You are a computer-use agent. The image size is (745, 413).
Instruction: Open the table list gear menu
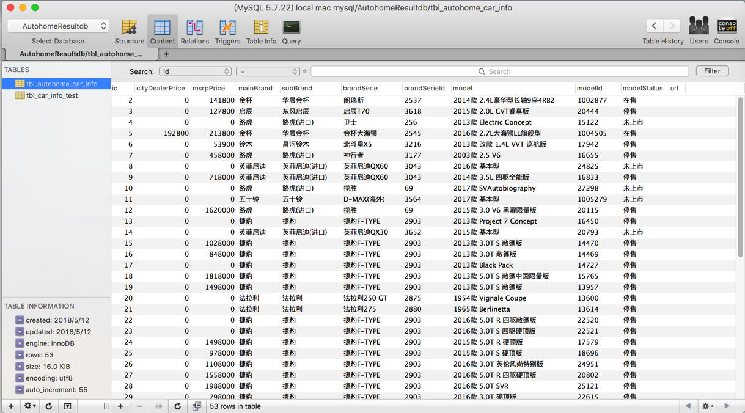29,406
